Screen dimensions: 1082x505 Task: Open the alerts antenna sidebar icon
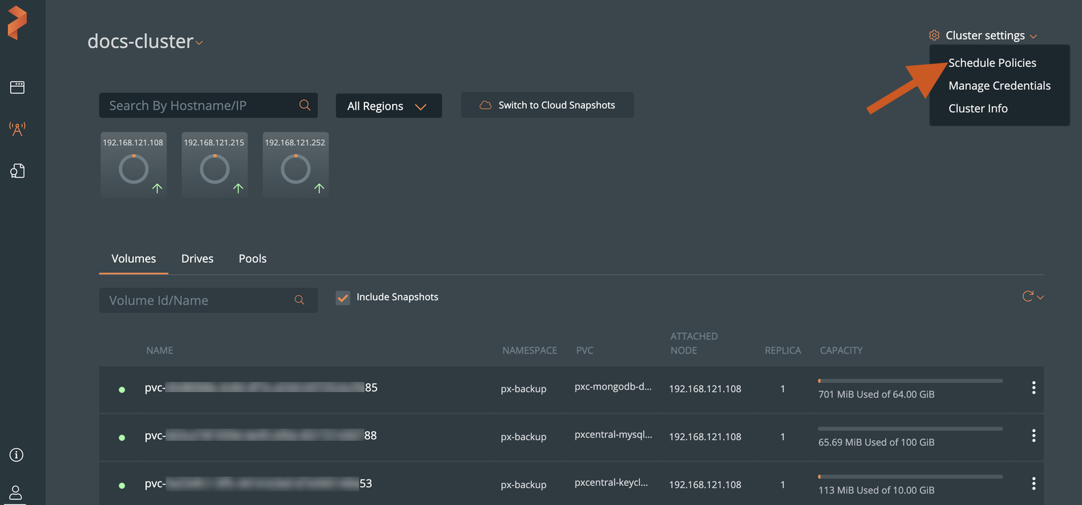pyautogui.click(x=18, y=129)
